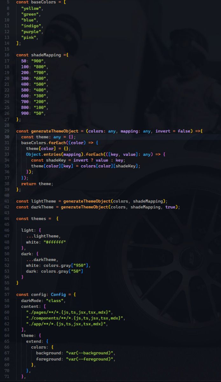Click the "400" value for key 500
Viewport: 221px width, 382px height.
pos(39,90)
